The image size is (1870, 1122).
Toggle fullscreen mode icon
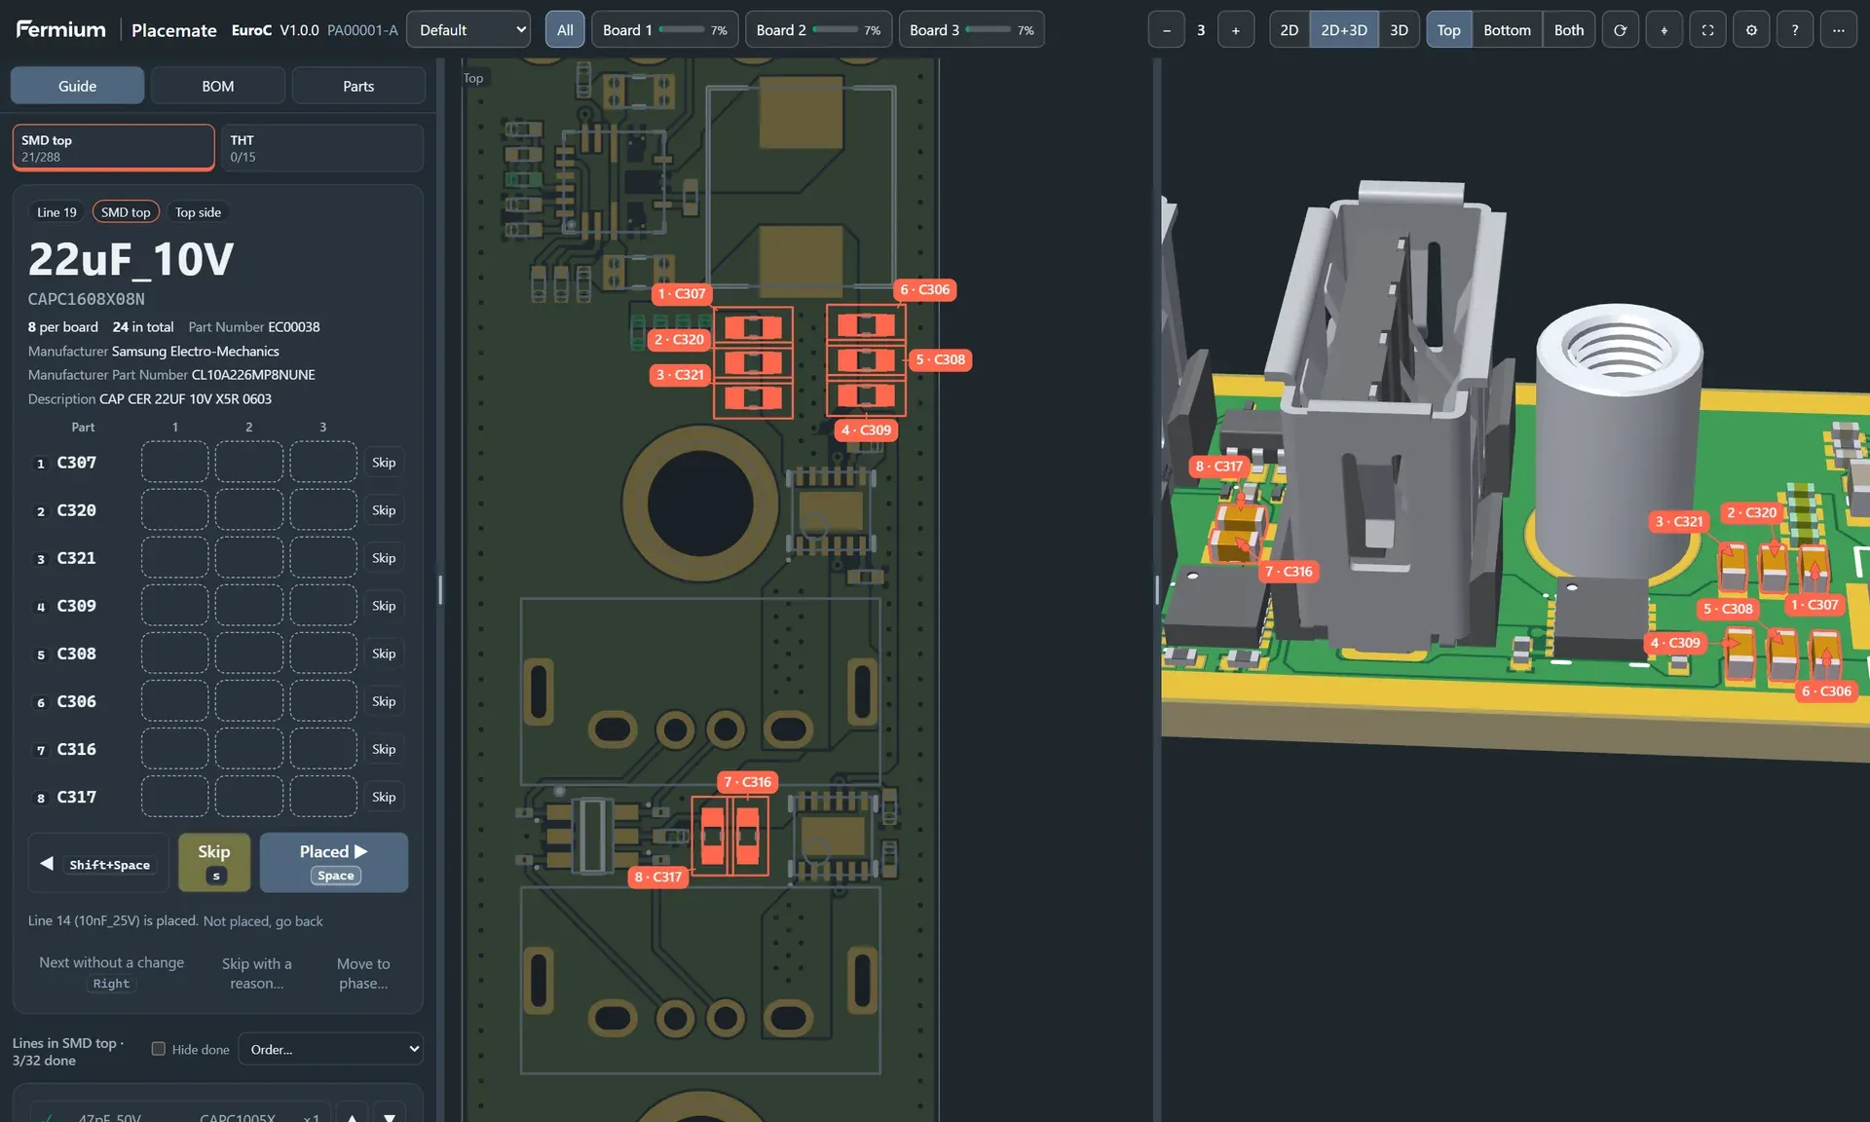[1707, 30]
